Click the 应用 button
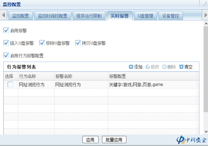The width and height of the screenshot is (208, 146). click(x=90, y=140)
